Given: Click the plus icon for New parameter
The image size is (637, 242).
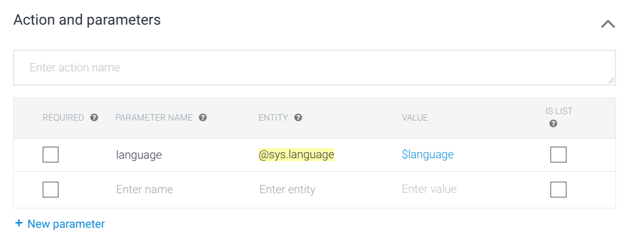Looking at the screenshot, I should click(x=19, y=223).
